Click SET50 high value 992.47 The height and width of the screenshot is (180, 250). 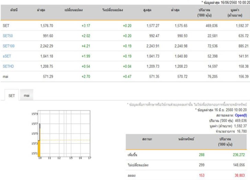pos(154,36)
